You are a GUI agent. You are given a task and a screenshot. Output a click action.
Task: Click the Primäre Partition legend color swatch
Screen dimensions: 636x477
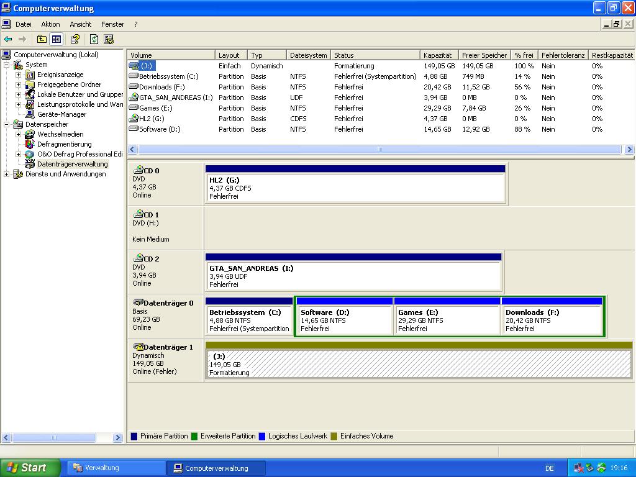tap(134, 436)
